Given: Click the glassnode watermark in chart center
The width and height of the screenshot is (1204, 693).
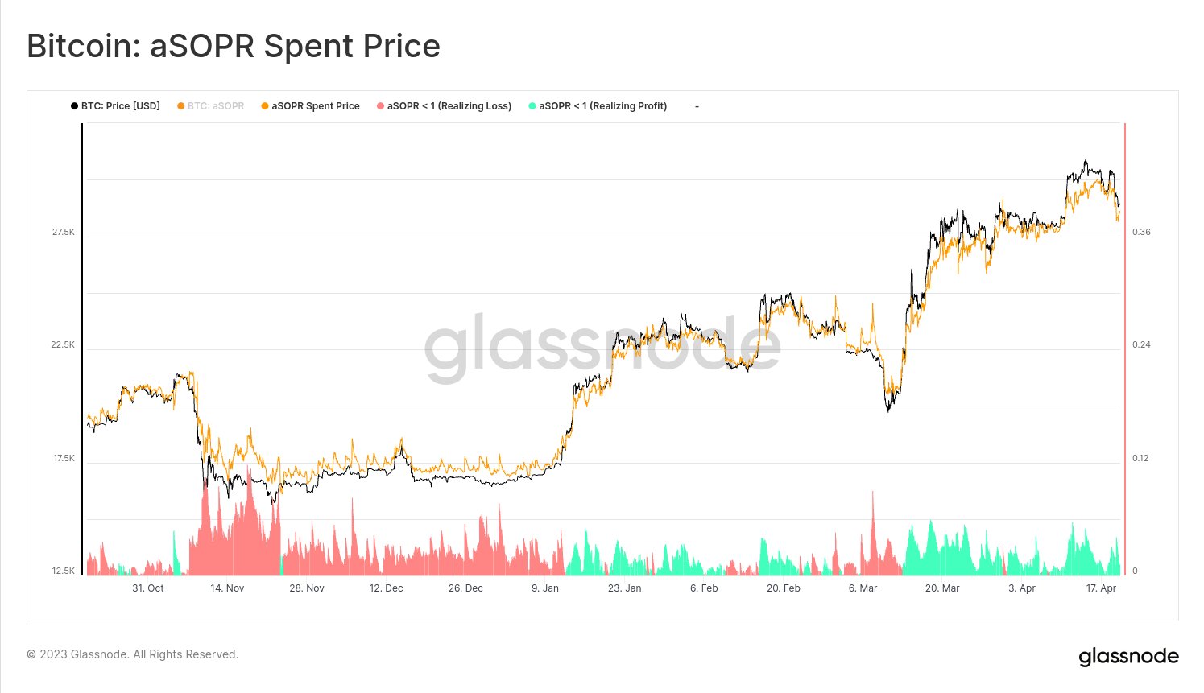Looking at the screenshot, I should point(602,348).
